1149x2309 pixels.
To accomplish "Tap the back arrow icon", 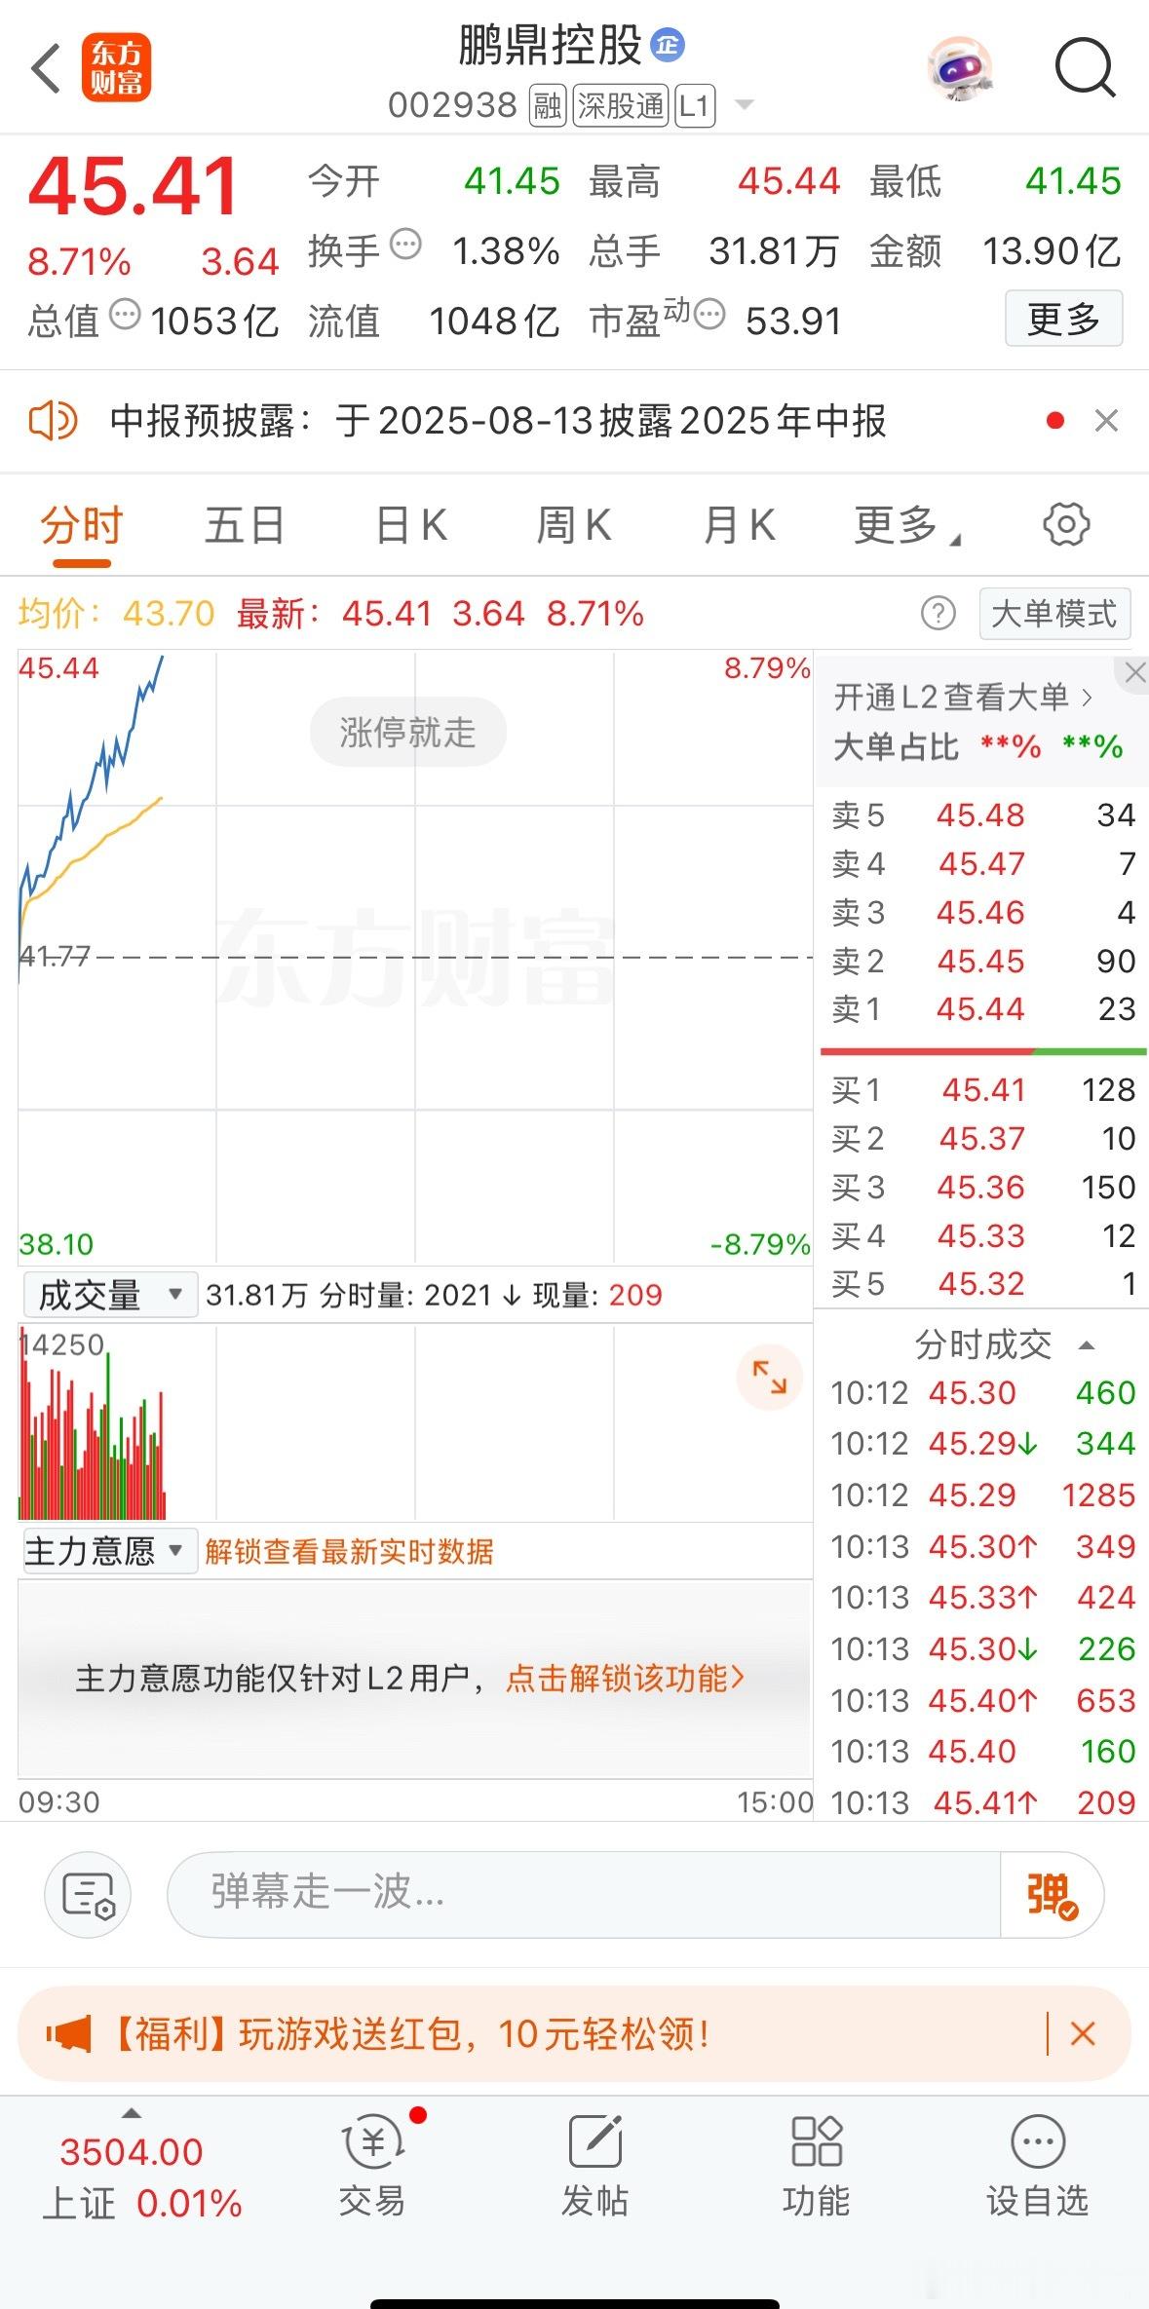I will (46, 68).
